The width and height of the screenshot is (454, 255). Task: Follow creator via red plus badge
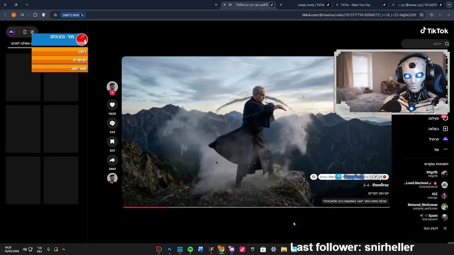(x=112, y=93)
